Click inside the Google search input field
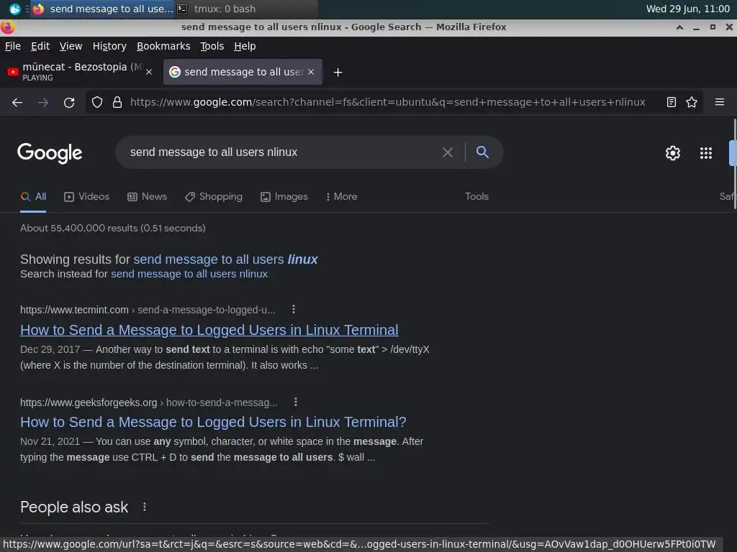The width and height of the screenshot is (737, 552). click(282, 152)
